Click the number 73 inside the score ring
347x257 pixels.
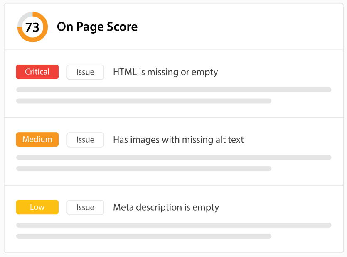pos(32,27)
